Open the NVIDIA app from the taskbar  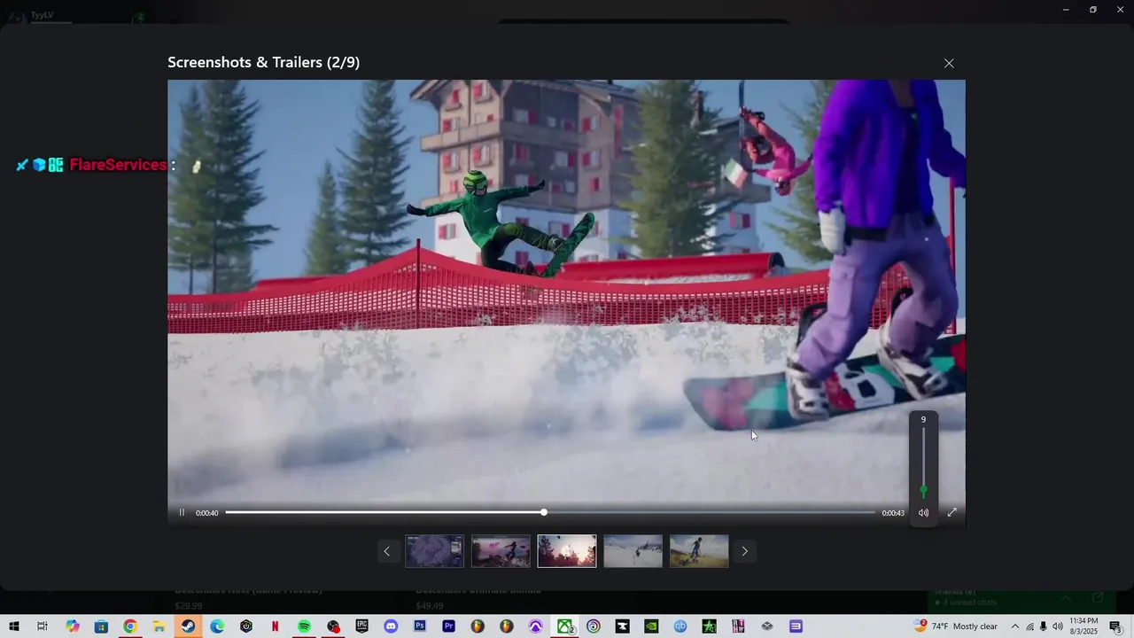[x=651, y=626]
